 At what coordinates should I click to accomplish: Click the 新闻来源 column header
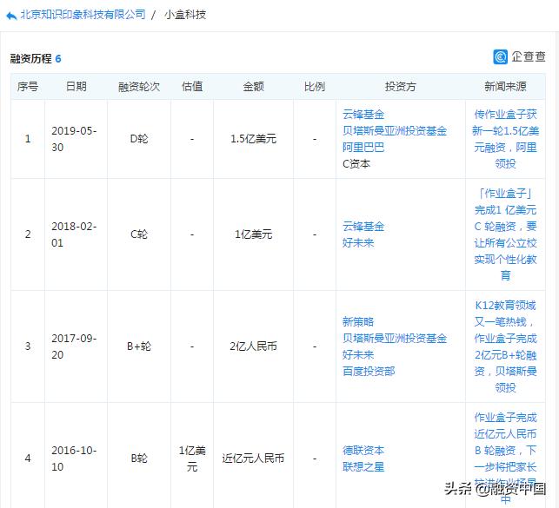(x=505, y=87)
